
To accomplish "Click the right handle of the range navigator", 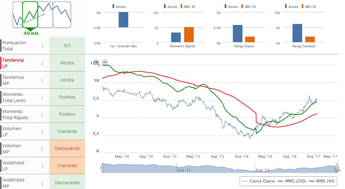I will pos(337,168).
